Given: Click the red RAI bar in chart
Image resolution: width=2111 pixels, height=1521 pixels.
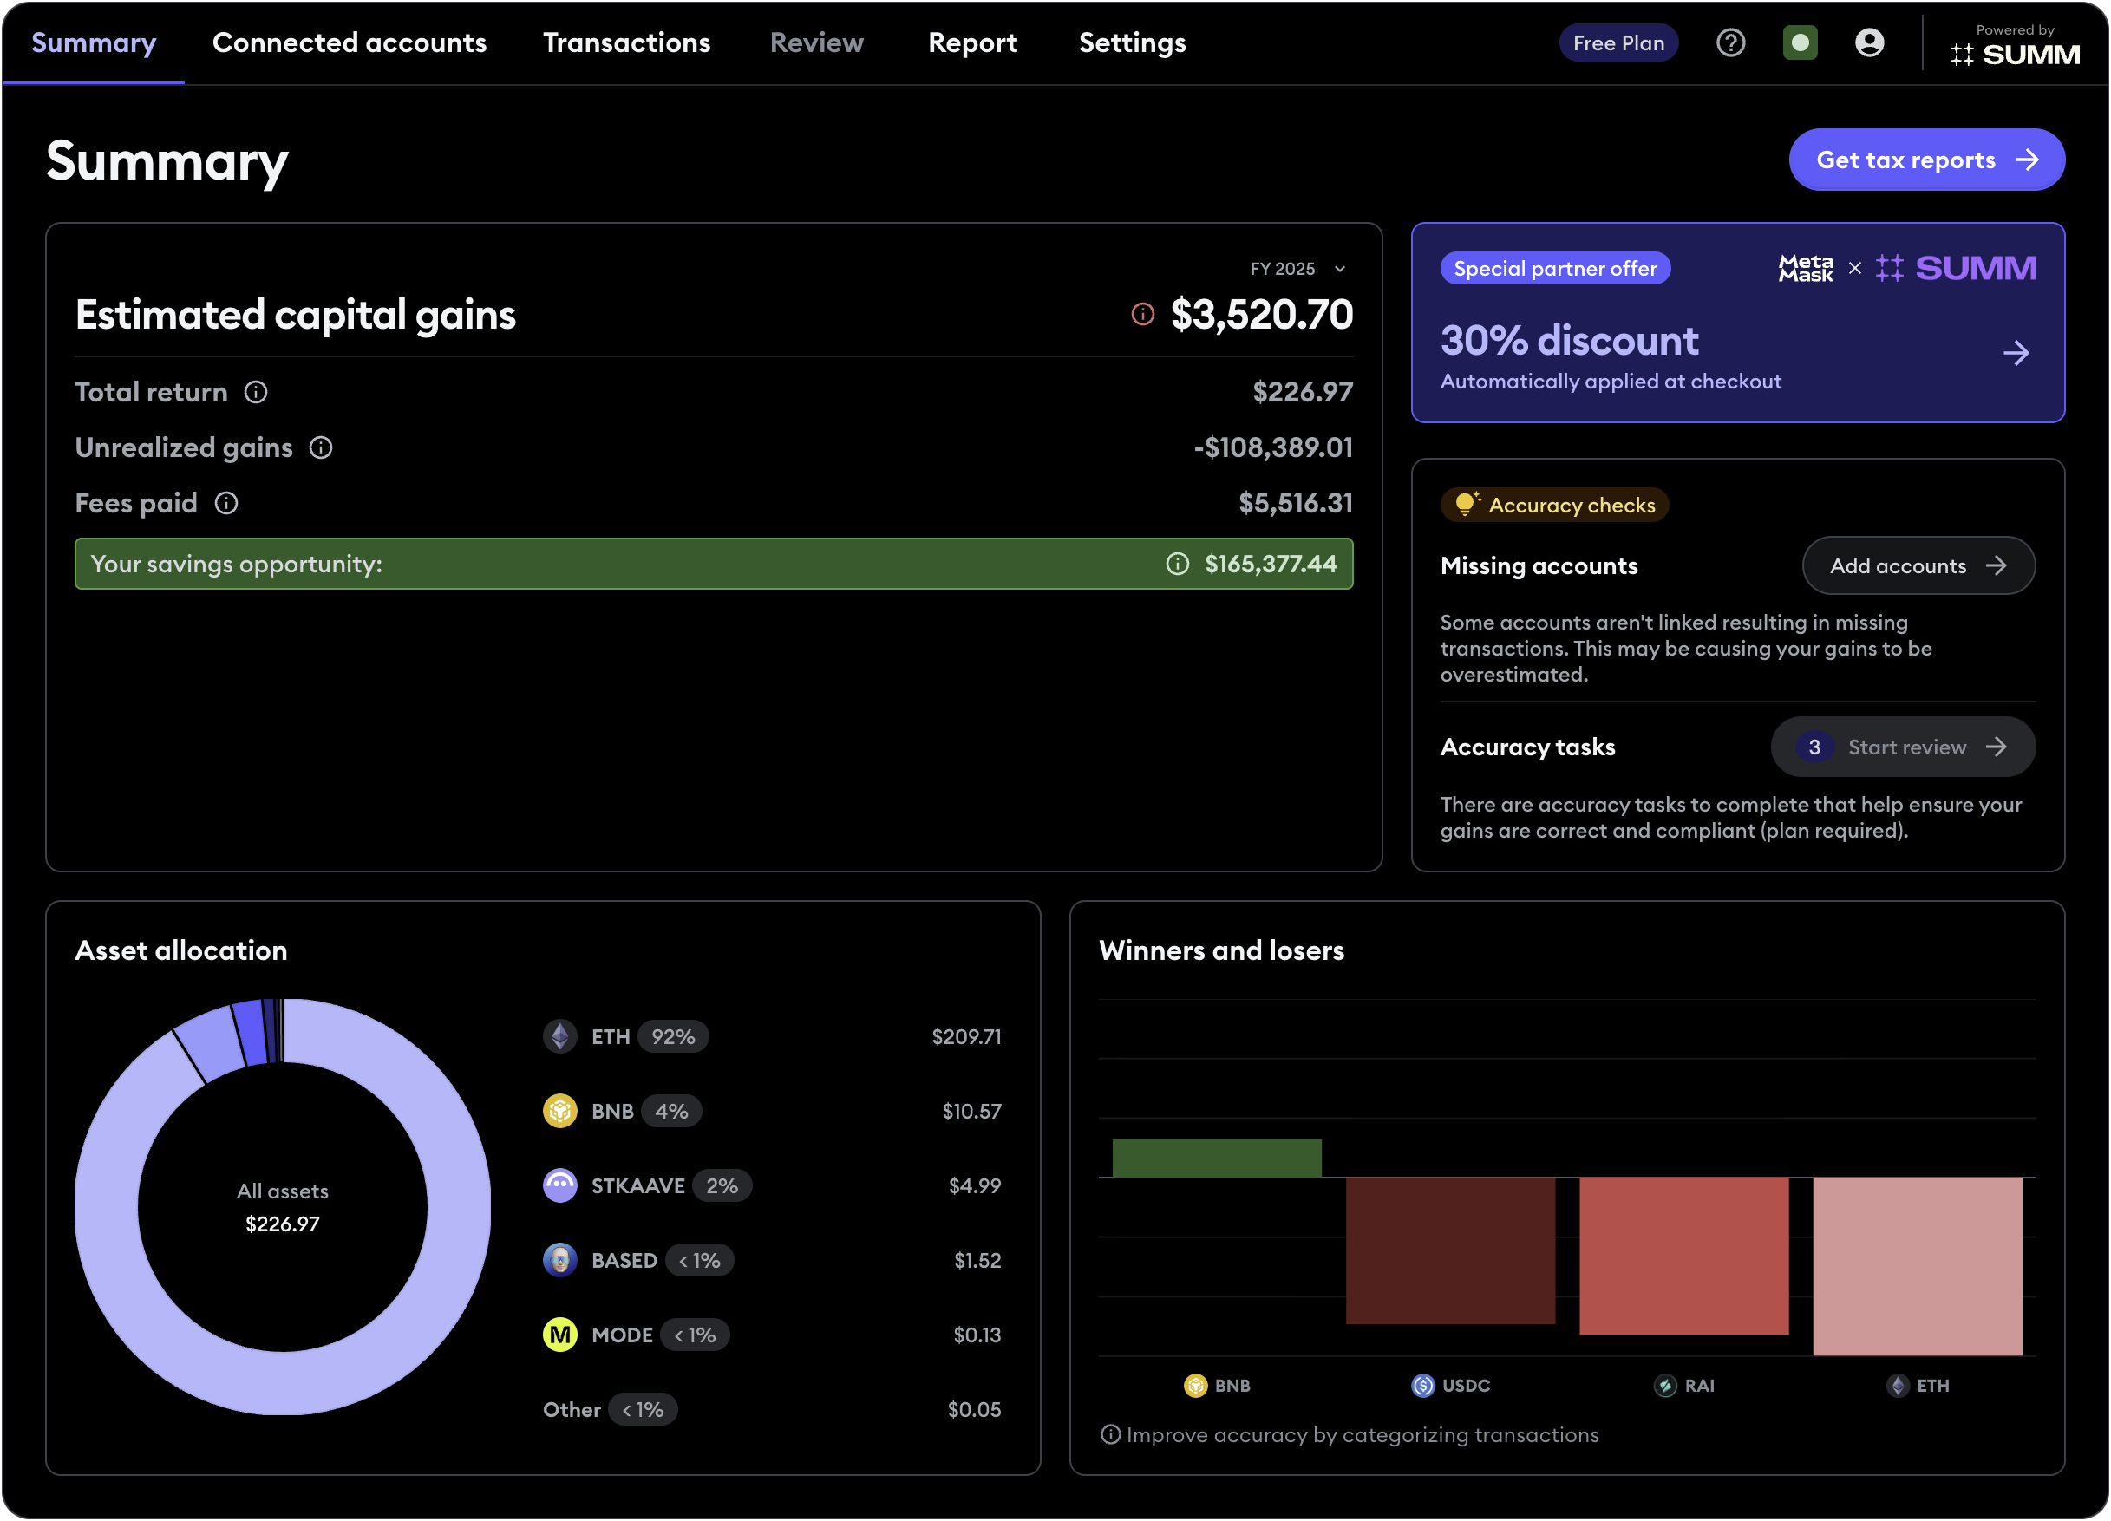Looking at the screenshot, I should pyautogui.click(x=1683, y=1256).
